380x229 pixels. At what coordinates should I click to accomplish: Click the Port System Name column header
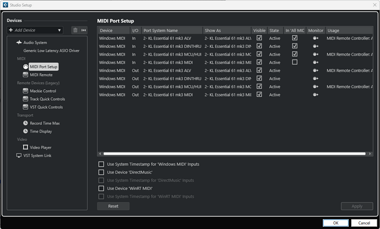pyautogui.click(x=172, y=30)
